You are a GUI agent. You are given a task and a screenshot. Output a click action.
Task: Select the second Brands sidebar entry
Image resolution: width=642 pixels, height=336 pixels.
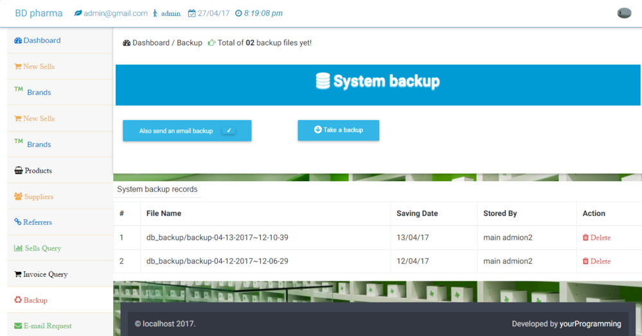[x=39, y=145]
